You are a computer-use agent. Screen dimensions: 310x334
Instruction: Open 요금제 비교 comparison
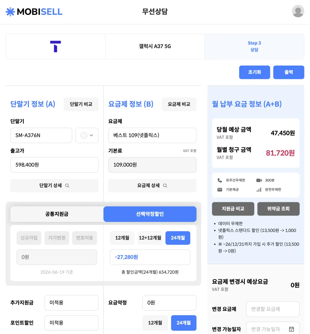click(179, 104)
